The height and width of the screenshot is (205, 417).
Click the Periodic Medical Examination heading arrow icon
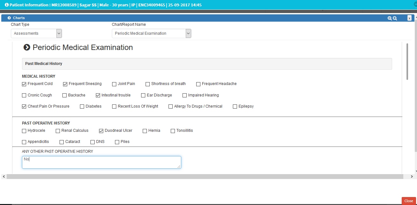pos(27,47)
